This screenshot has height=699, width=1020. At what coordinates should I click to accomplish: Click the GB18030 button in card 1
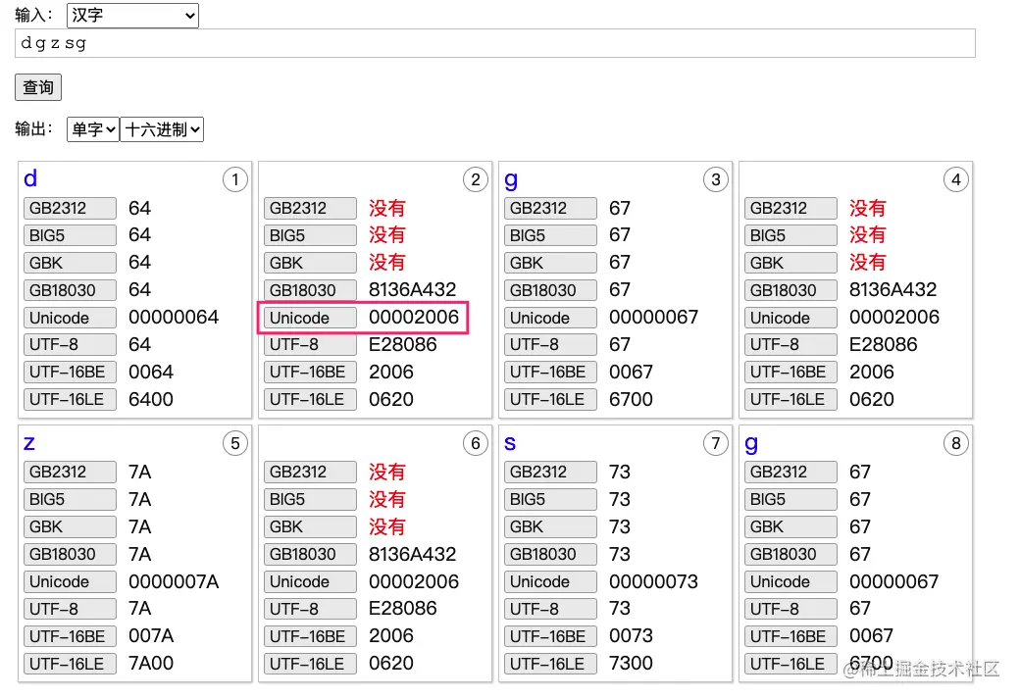click(x=71, y=290)
